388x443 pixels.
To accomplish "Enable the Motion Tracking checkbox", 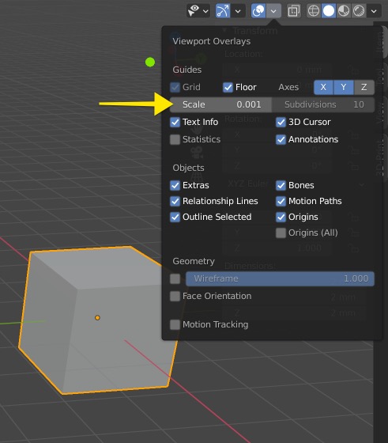I will pyautogui.click(x=175, y=324).
